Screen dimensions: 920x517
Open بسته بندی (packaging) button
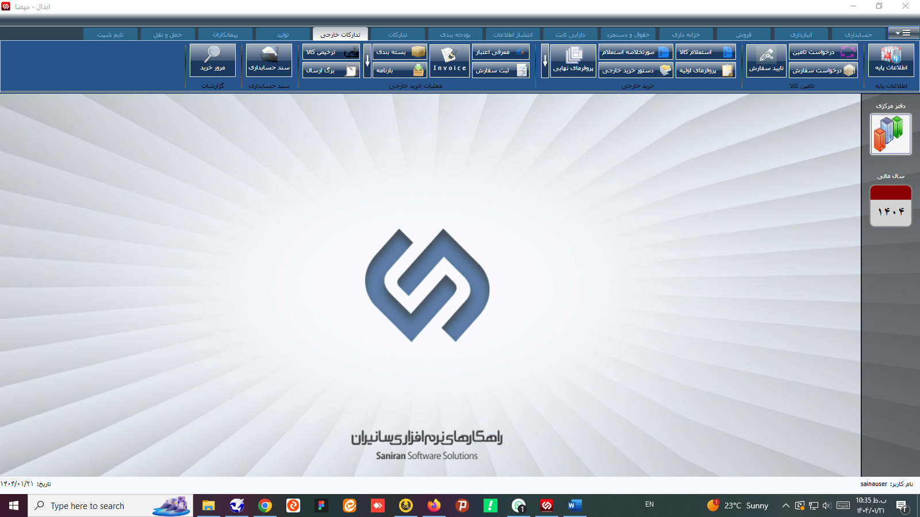pyautogui.click(x=400, y=52)
